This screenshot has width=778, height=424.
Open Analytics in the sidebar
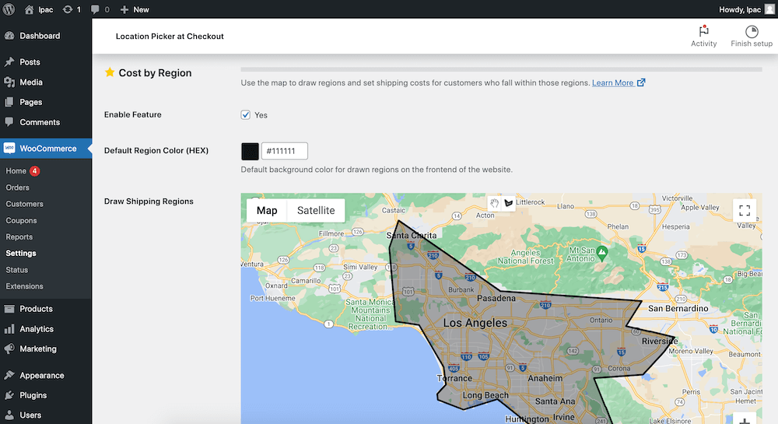point(37,329)
